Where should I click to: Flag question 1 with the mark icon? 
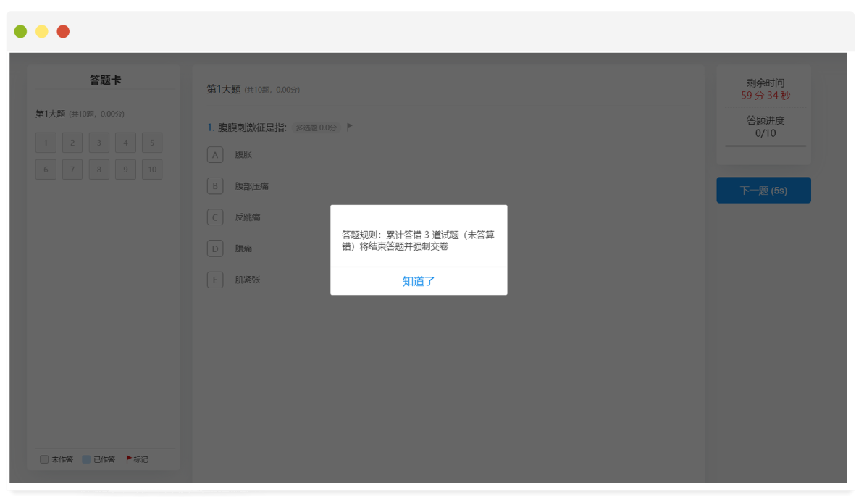(x=350, y=127)
